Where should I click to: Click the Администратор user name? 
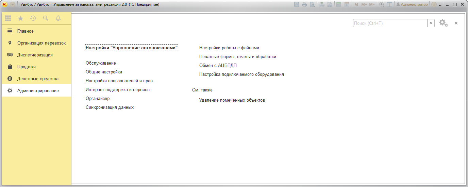click(412, 4)
